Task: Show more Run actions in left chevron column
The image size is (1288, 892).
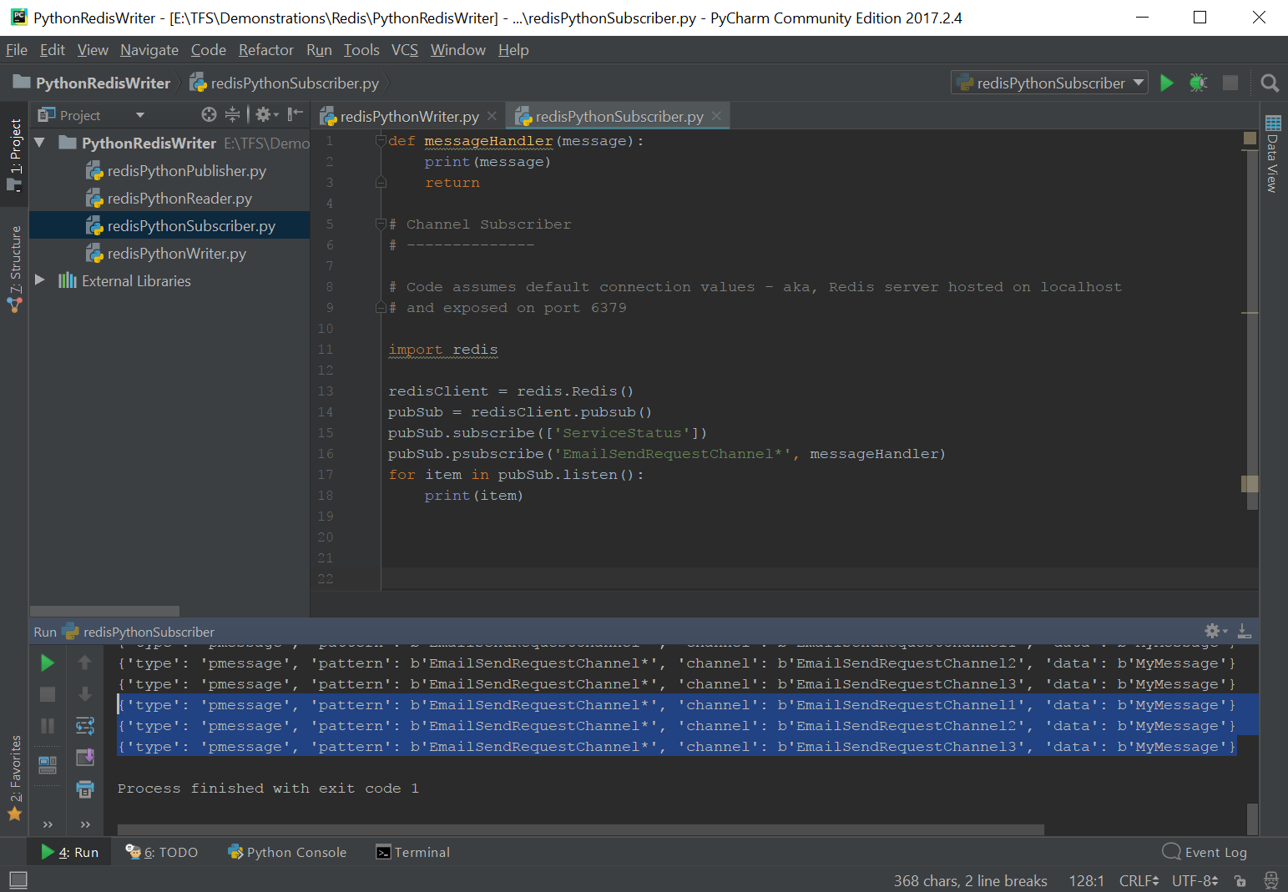Action: click(48, 824)
